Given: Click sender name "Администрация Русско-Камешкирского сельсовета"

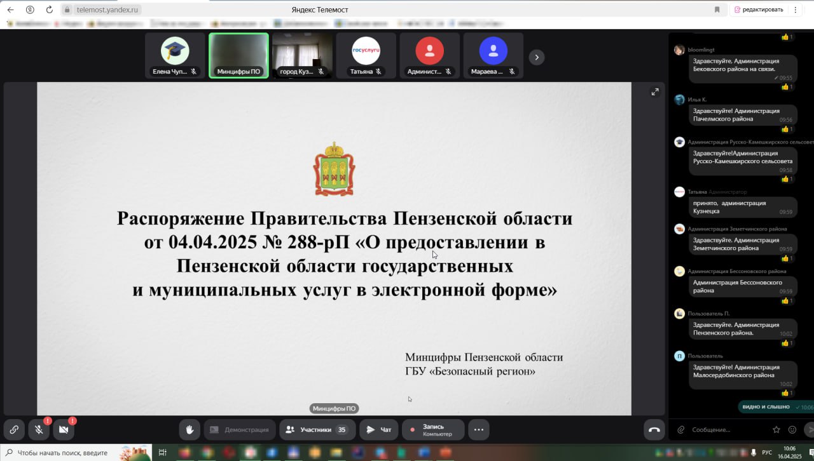Looking at the screenshot, I should click(x=750, y=142).
